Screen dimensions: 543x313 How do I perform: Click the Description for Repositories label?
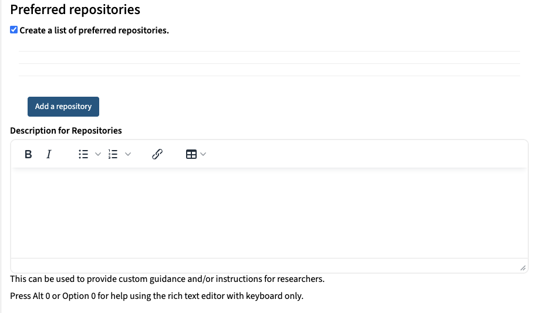(66, 131)
